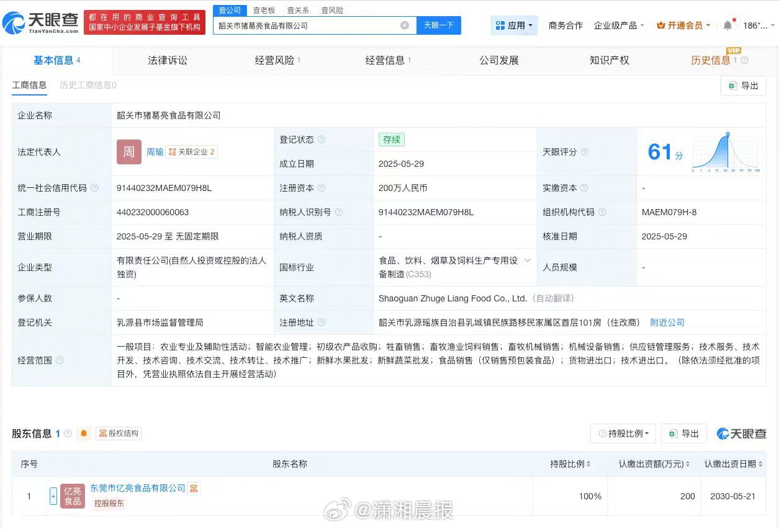Click the Tianyancha logo

point(40,22)
